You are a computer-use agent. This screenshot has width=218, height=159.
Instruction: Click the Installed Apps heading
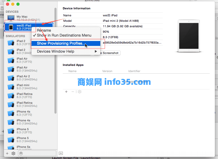(73, 65)
